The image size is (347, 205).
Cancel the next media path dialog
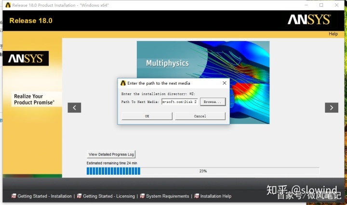tap(200, 116)
